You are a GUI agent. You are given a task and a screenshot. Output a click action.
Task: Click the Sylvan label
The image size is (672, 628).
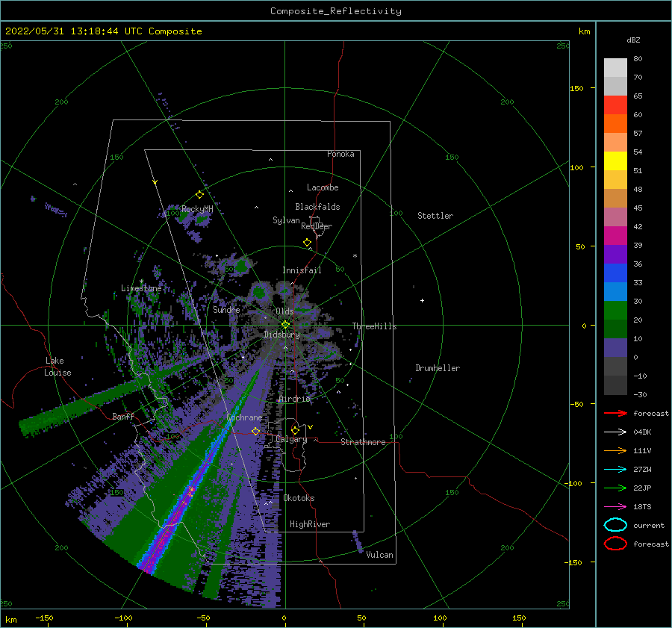286,220
